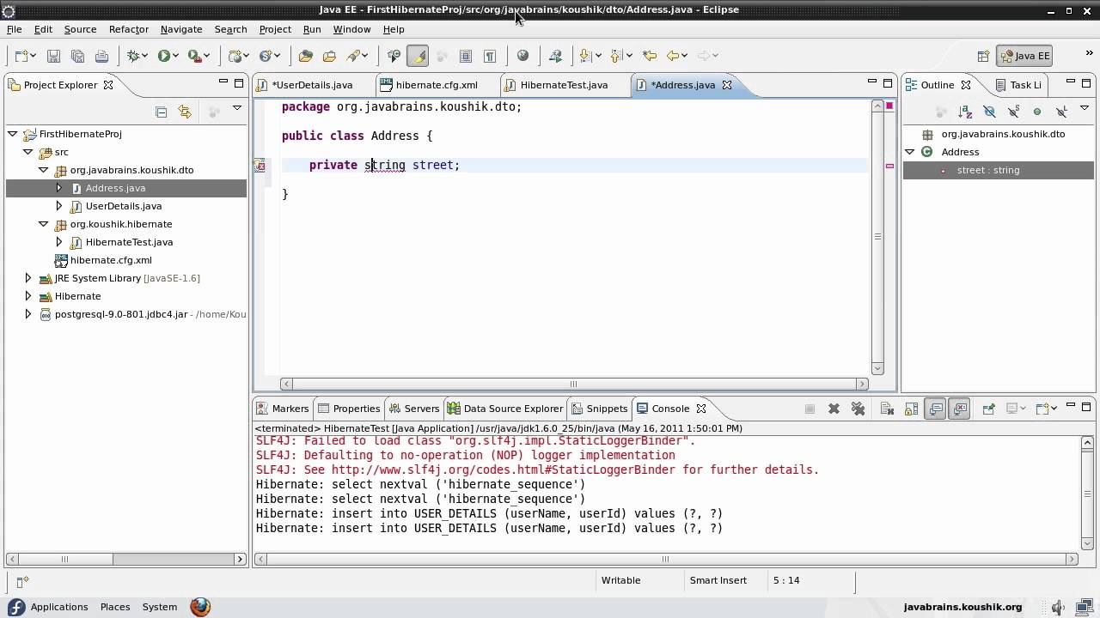Click the Open Type toolbar icon
The width and height of the screenshot is (1100, 618).
[305, 56]
